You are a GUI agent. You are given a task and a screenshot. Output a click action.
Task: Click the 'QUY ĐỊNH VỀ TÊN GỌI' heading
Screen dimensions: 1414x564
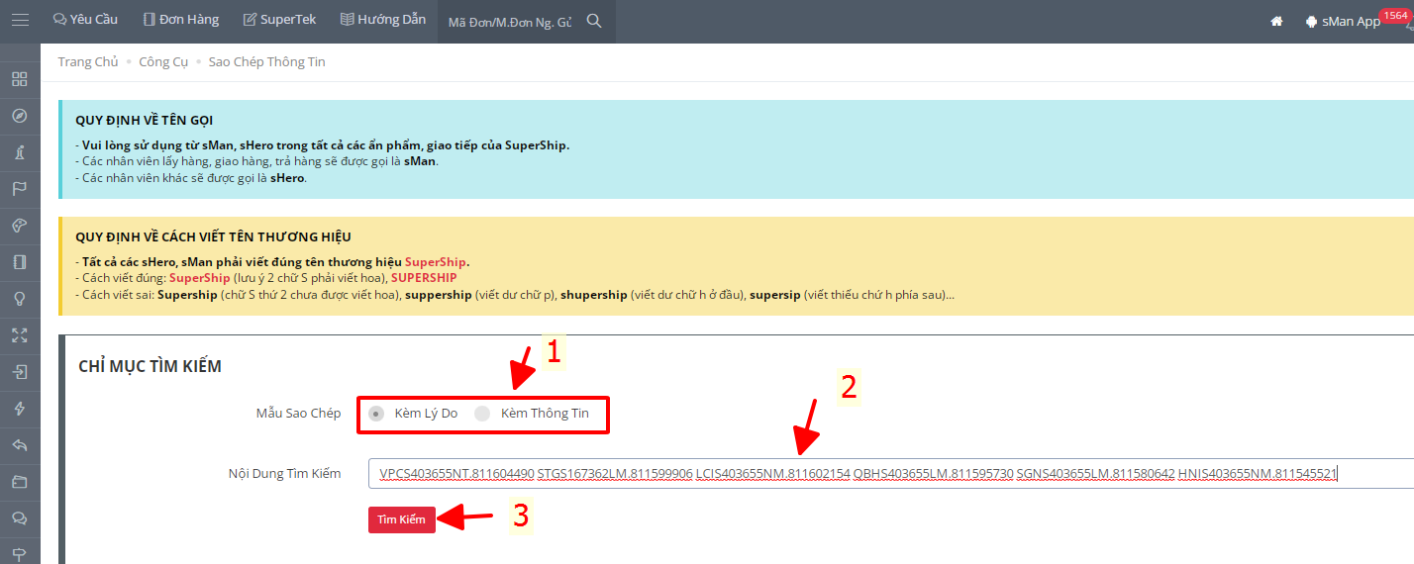[145, 121]
